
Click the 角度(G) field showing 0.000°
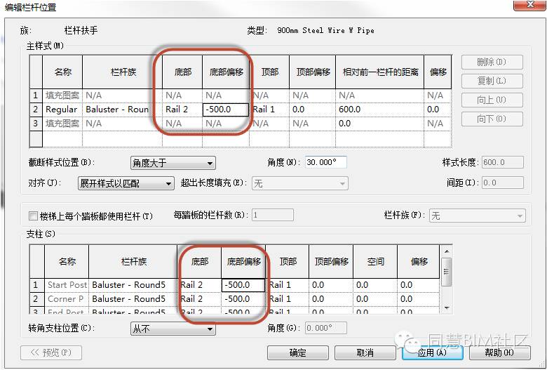[x=326, y=328]
